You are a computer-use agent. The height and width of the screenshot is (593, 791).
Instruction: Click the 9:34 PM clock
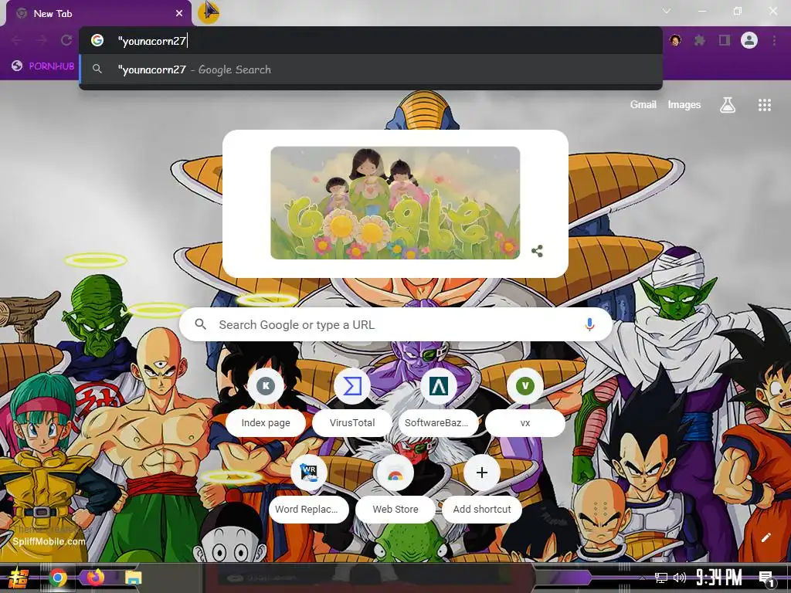[719, 578]
